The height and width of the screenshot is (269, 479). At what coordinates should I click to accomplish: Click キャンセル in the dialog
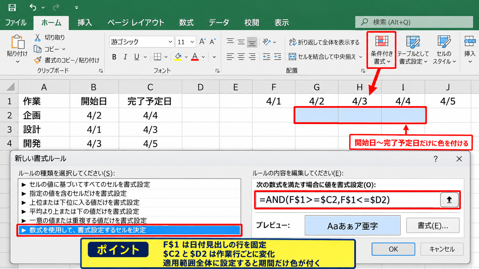pyautogui.click(x=442, y=249)
